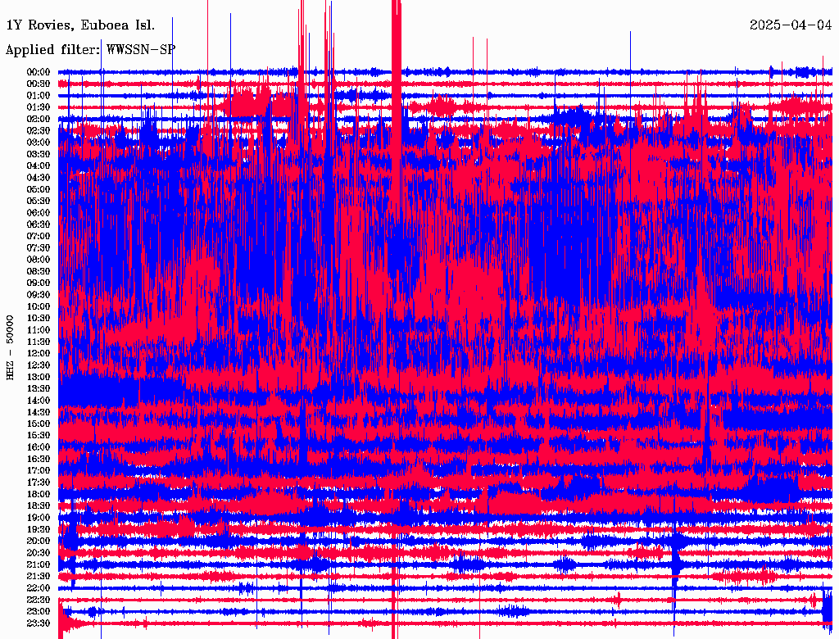839x639 pixels.
Task: Click the HHZ - 50000 axis label
Action: point(10,348)
